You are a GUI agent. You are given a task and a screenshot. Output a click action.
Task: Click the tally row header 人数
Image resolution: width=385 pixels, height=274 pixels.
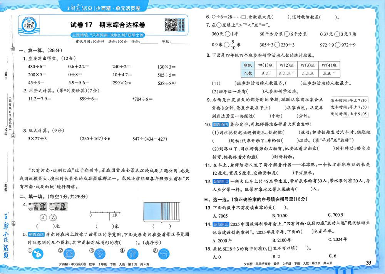248,73
